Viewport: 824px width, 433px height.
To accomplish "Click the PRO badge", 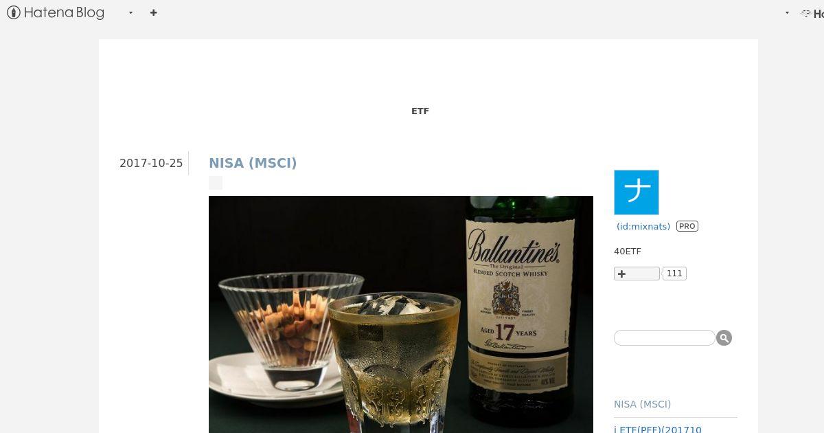I will [x=687, y=226].
